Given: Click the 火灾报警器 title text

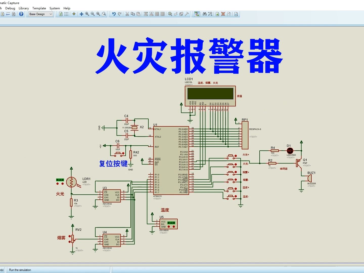Looking at the screenshot, I should [189, 56].
